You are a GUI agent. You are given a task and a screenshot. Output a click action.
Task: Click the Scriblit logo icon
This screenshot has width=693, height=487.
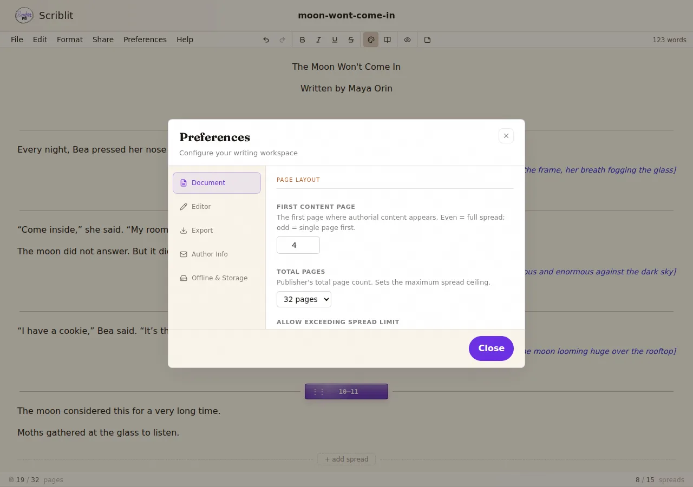pos(24,16)
